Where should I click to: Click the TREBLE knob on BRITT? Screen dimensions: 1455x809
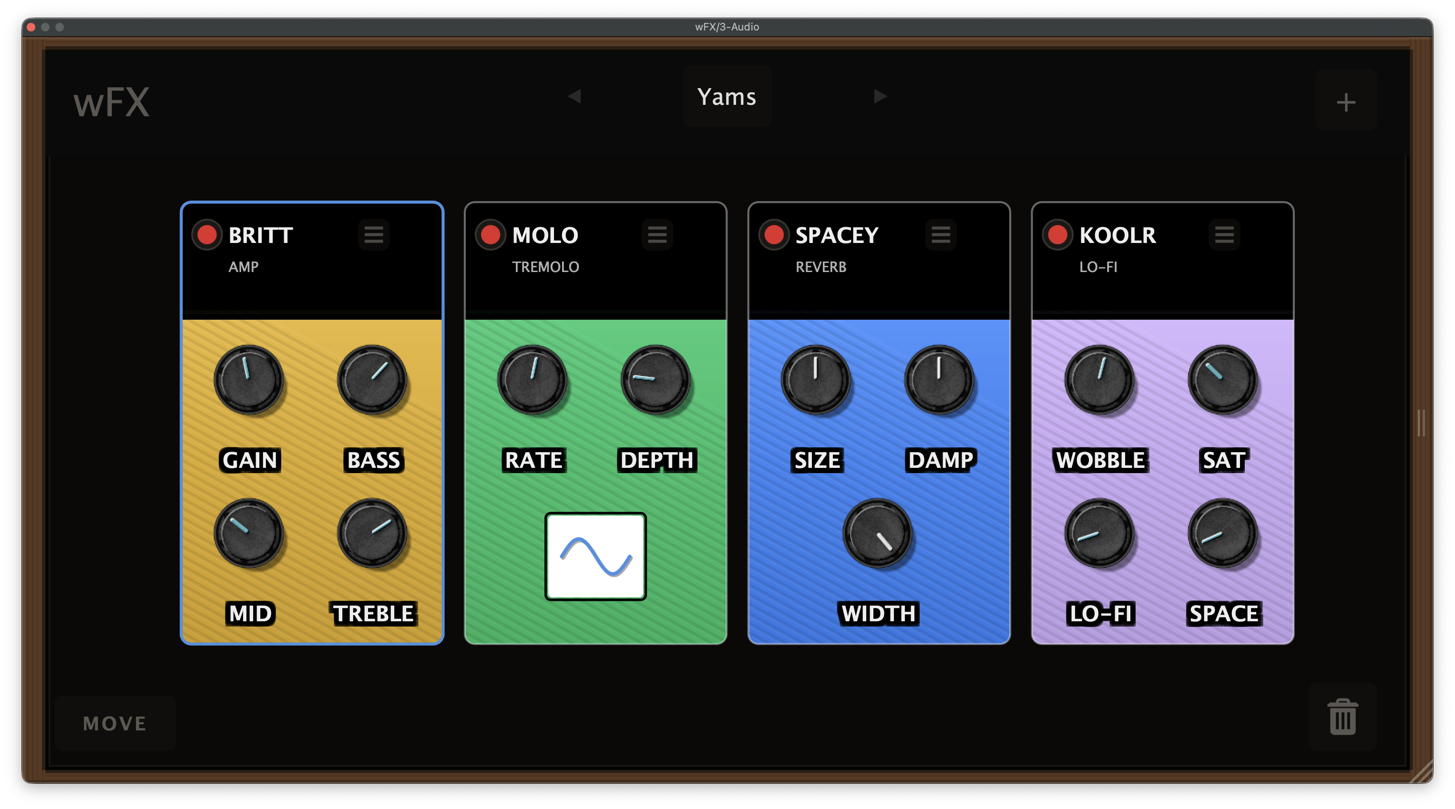[372, 533]
